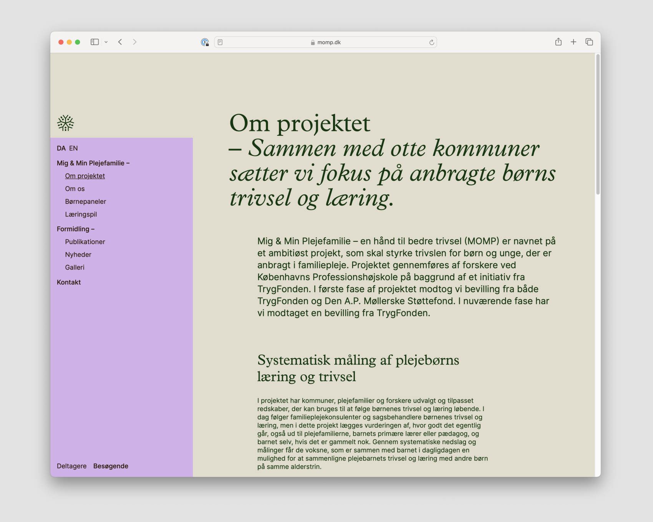Switch site language to EN

(73, 148)
